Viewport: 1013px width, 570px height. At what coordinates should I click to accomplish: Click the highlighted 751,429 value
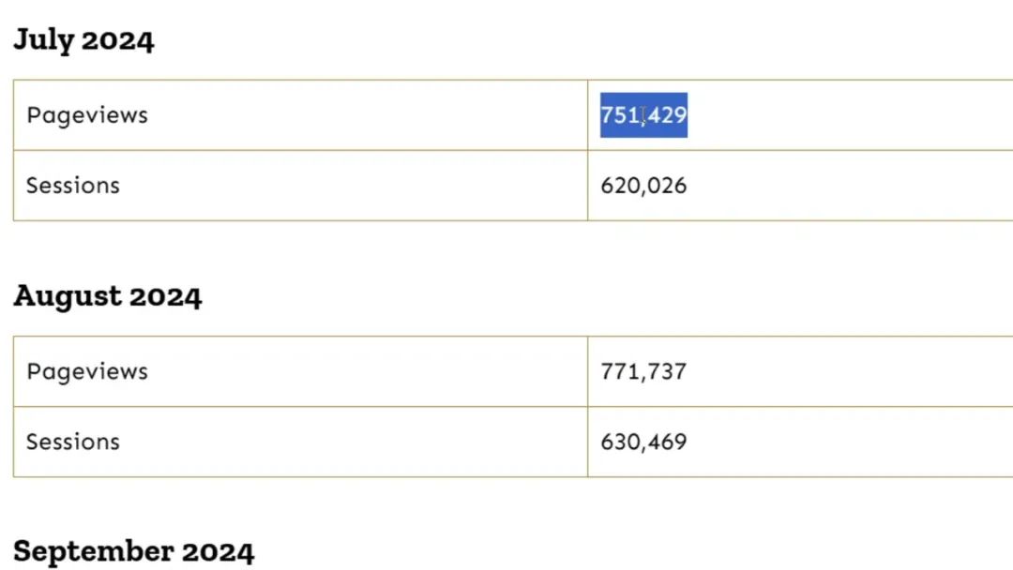643,115
